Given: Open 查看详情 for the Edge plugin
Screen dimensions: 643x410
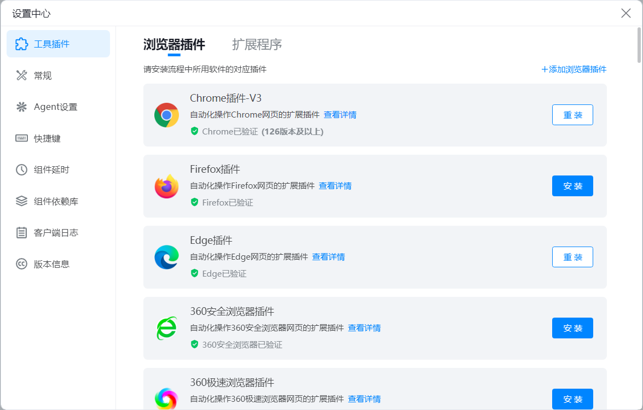Looking at the screenshot, I should (328, 257).
